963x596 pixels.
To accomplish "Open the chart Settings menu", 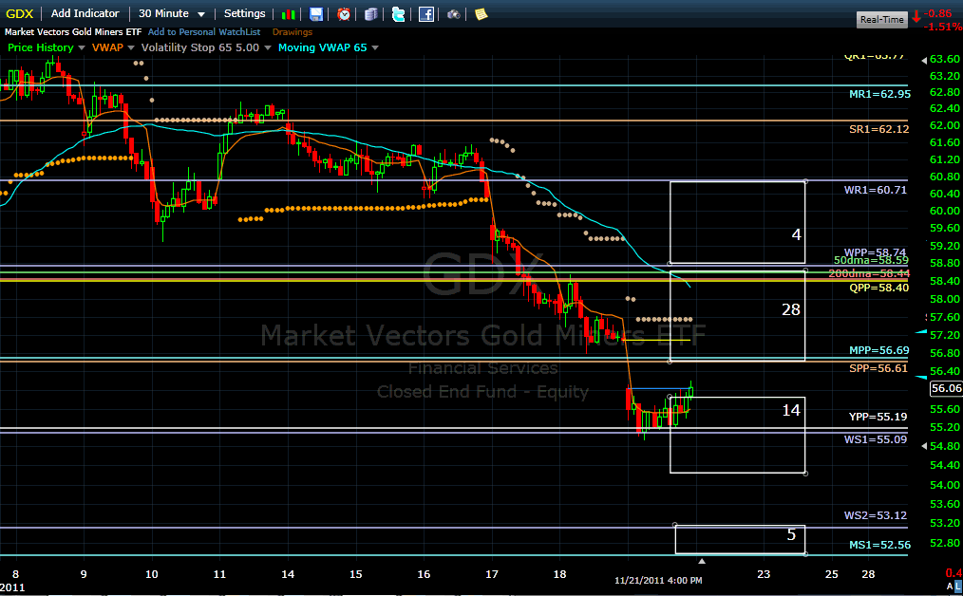I will click(244, 13).
